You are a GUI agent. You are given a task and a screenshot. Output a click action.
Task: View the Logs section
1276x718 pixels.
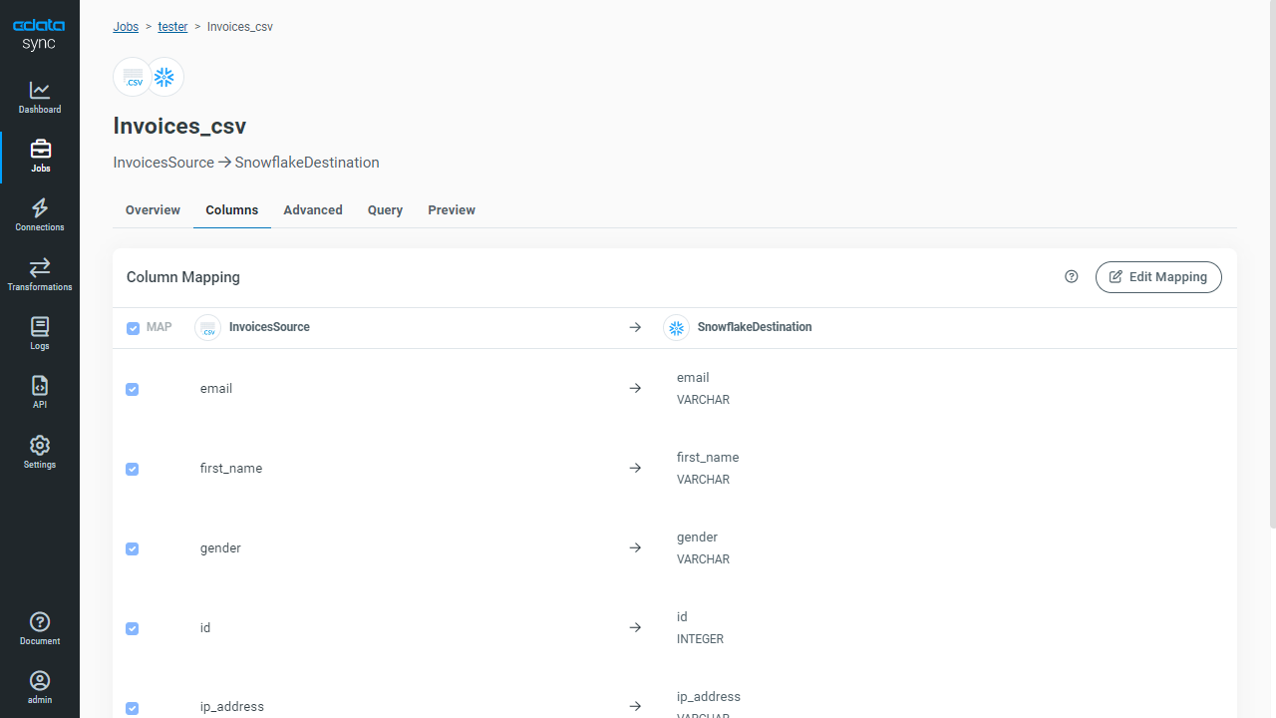click(40, 333)
